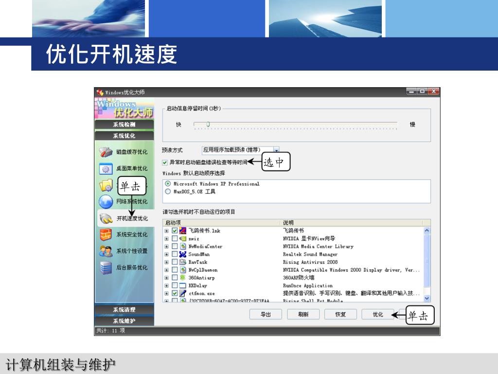Click 'Rising Antivirus 2008' description text
This screenshot has width=498, height=374.
(x=310, y=262)
